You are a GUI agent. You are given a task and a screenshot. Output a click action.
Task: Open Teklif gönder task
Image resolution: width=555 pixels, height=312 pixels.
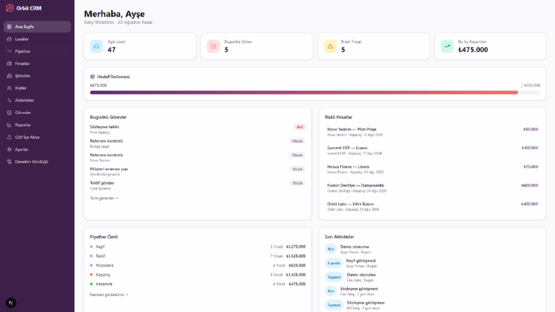(197, 185)
